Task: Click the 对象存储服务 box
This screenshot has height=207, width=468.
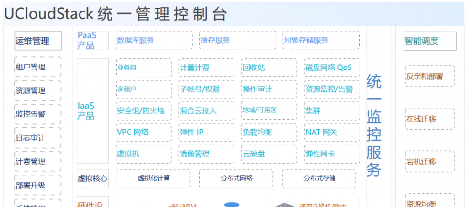Action: tap(321, 40)
